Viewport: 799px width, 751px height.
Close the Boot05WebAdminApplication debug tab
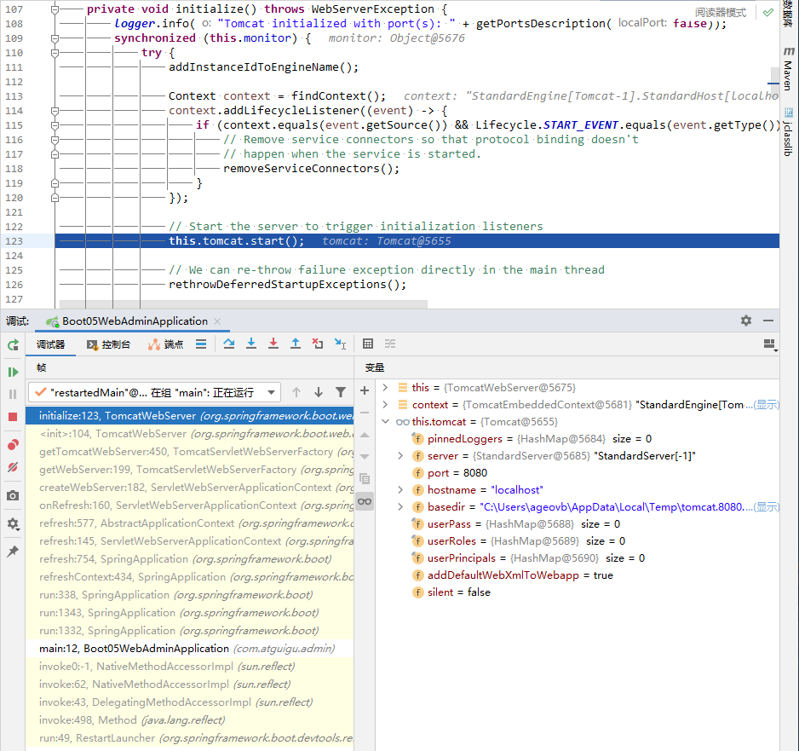[217, 321]
